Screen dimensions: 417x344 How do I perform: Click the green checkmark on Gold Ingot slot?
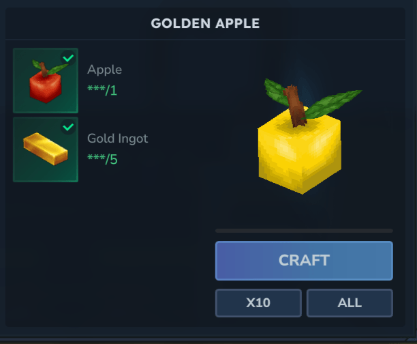(68, 127)
